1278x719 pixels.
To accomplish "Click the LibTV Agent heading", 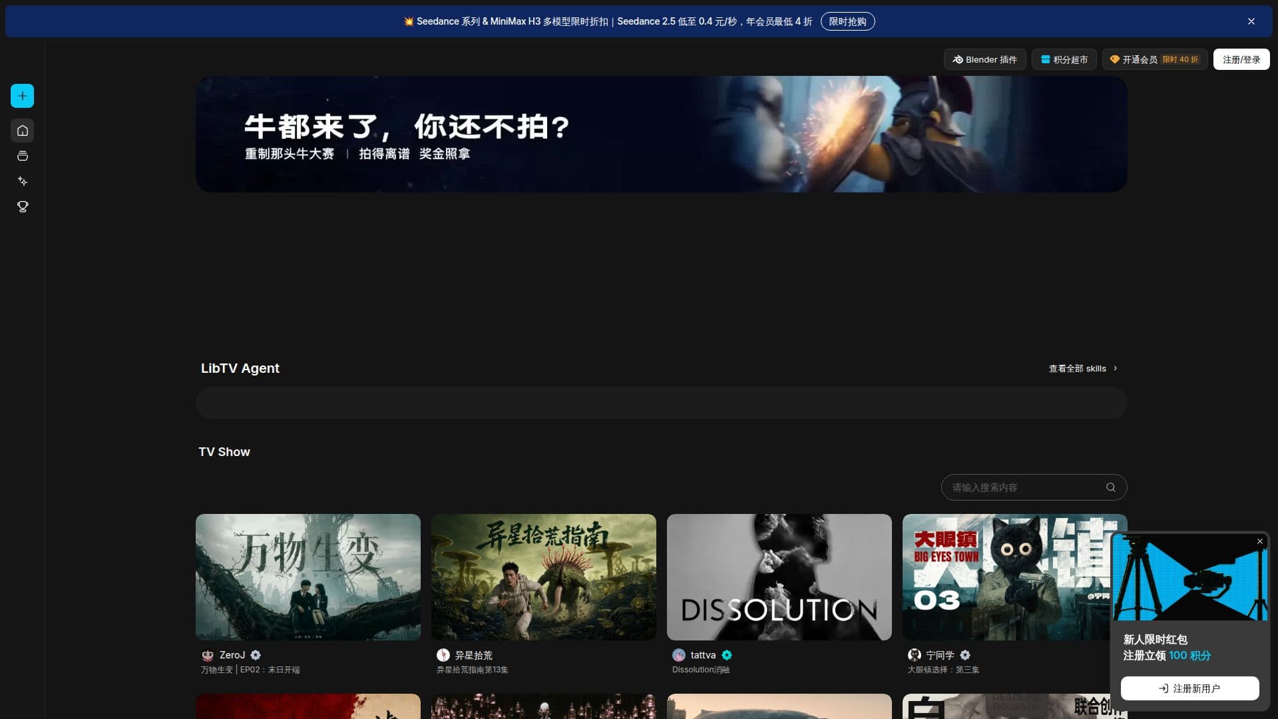I will click(240, 368).
